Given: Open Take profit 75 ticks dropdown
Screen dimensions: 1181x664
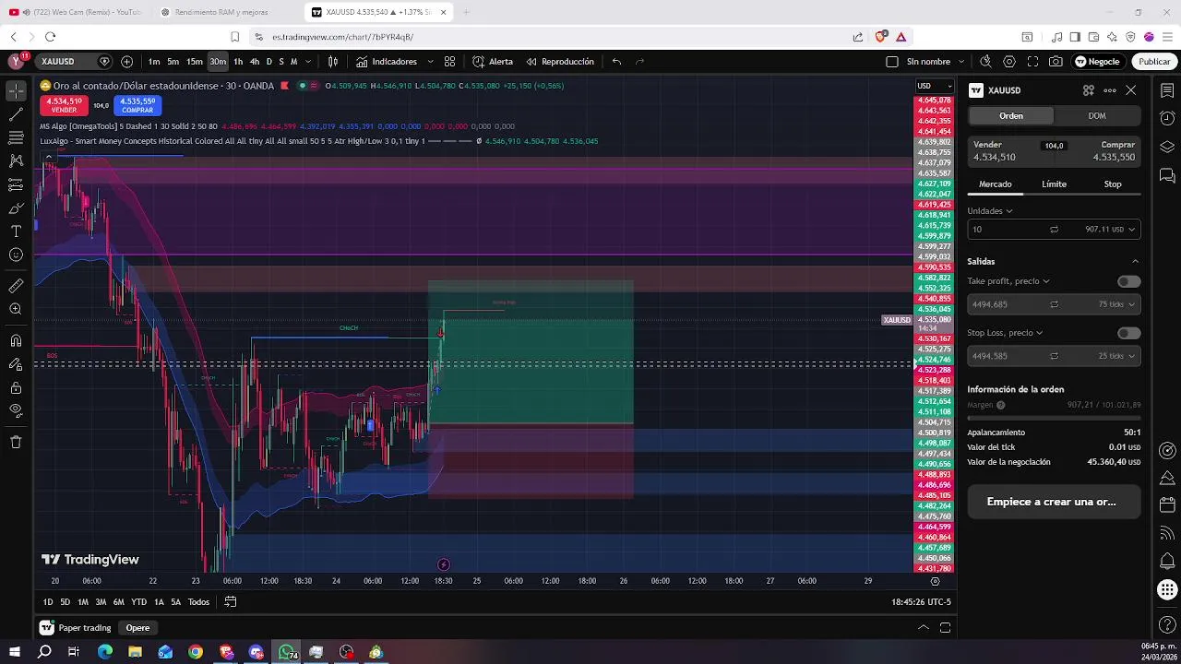Looking at the screenshot, I should 1116,304.
